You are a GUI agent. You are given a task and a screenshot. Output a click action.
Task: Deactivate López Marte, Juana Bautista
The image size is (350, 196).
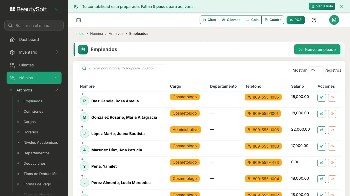[x=332, y=130]
